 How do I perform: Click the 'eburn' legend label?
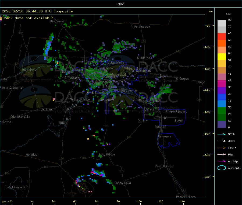pyautogui.click(x=232, y=148)
